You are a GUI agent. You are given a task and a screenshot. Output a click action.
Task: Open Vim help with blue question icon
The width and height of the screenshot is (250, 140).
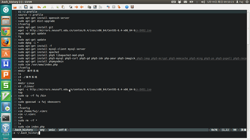(x=127, y=7)
